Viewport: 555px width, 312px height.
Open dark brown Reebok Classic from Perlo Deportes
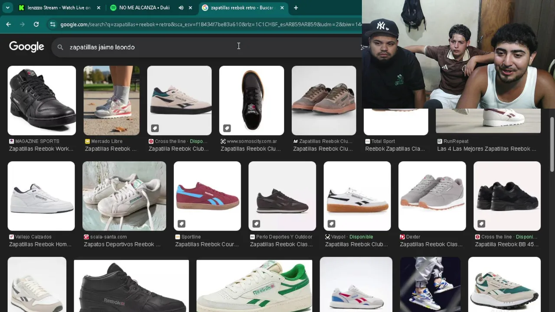click(x=282, y=196)
